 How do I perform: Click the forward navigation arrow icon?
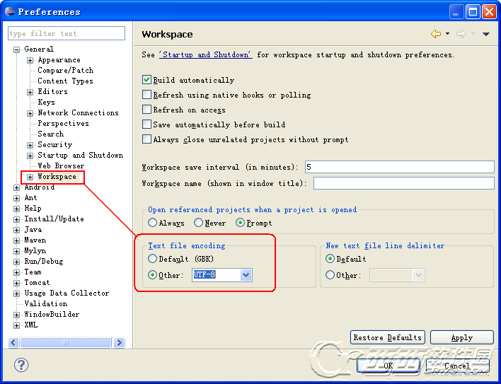(x=461, y=34)
